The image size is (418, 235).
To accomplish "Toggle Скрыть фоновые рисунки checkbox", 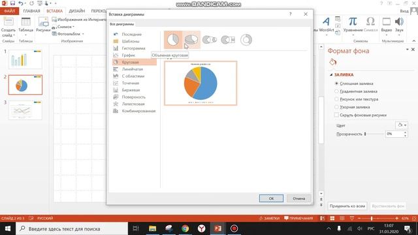I will tap(336, 115).
